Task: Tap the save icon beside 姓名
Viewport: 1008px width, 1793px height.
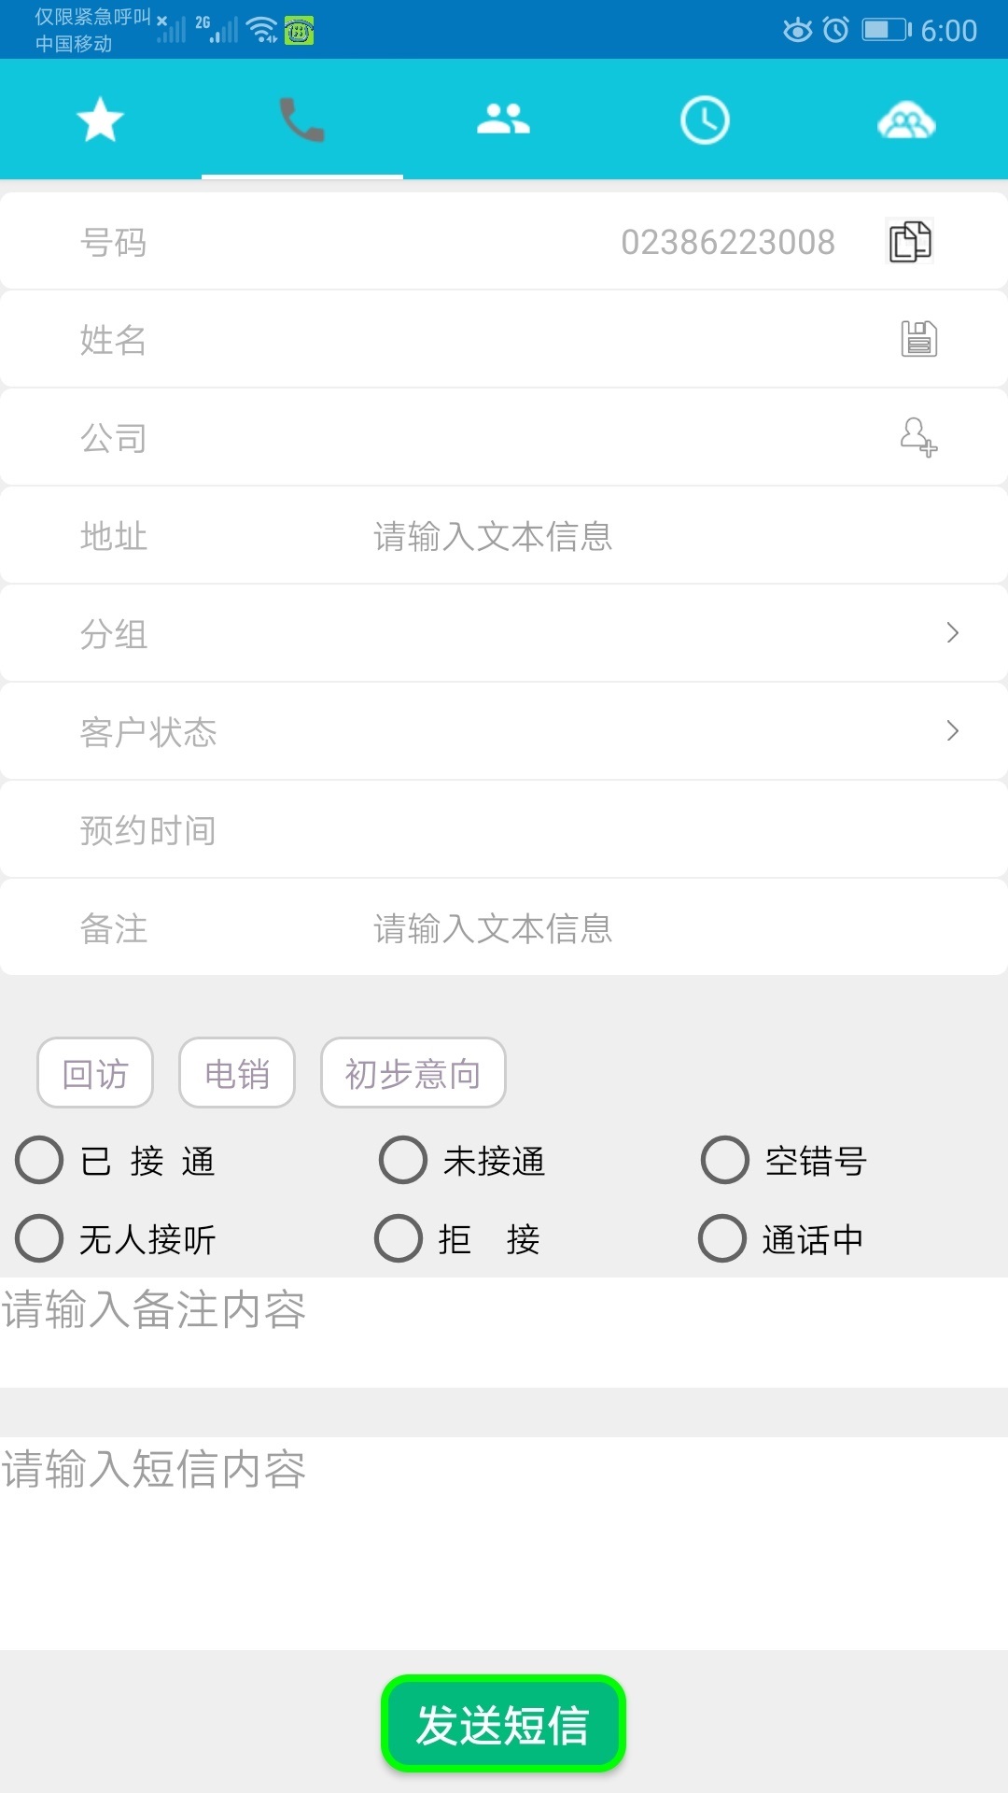Action: [x=918, y=339]
